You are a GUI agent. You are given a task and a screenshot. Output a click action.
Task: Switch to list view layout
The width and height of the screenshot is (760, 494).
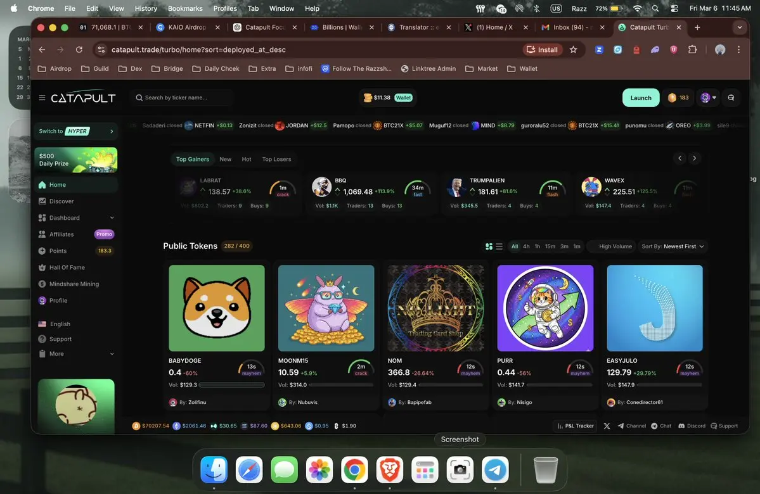tap(499, 246)
